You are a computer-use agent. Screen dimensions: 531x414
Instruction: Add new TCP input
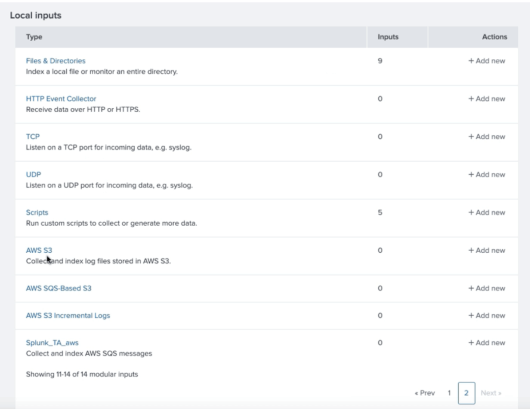pos(487,137)
